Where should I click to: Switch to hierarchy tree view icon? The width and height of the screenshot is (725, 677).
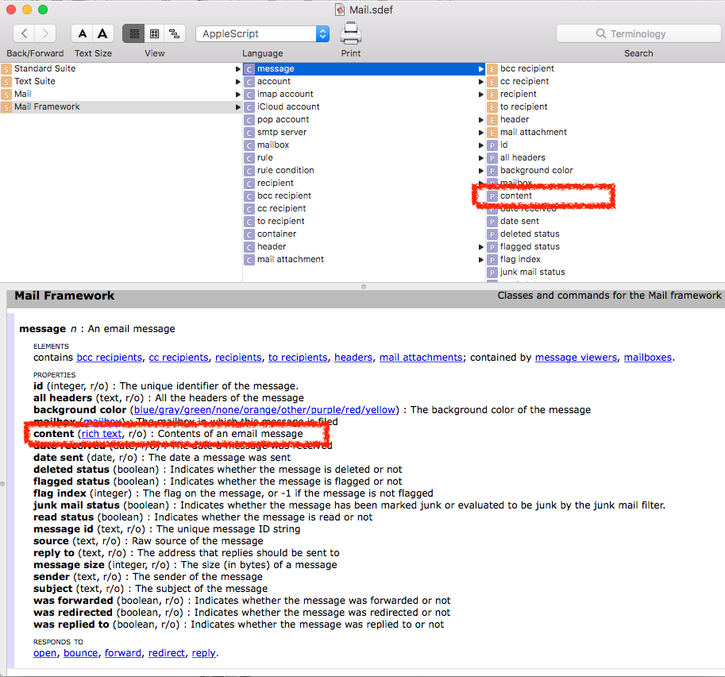coord(174,33)
